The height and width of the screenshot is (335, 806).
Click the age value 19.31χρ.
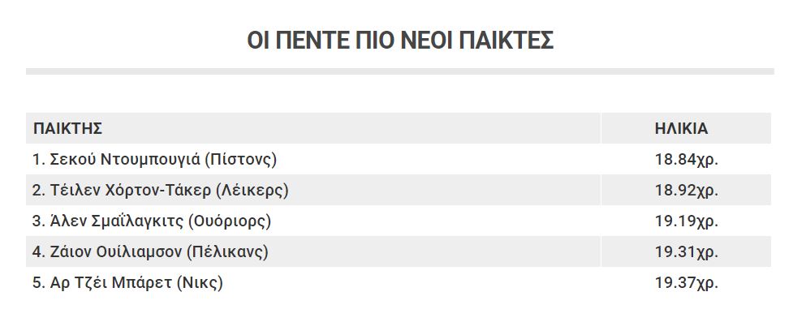click(x=686, y=252)
